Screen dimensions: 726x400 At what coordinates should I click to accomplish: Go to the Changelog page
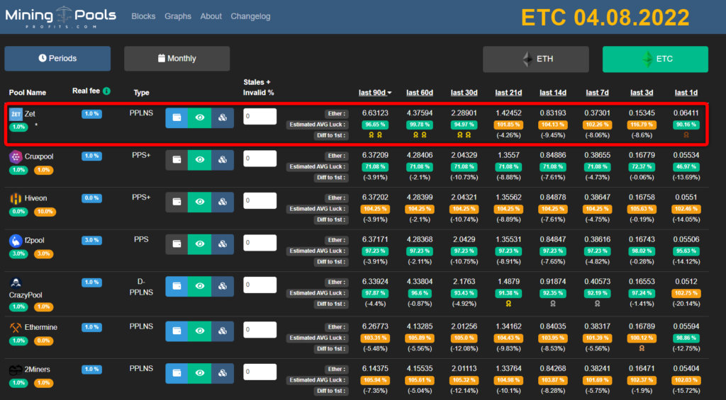point(250,16)
